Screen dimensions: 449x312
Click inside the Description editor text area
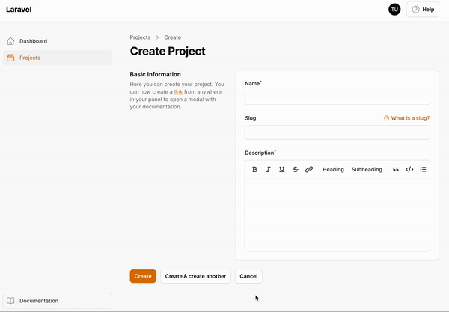tap(337, 215)
